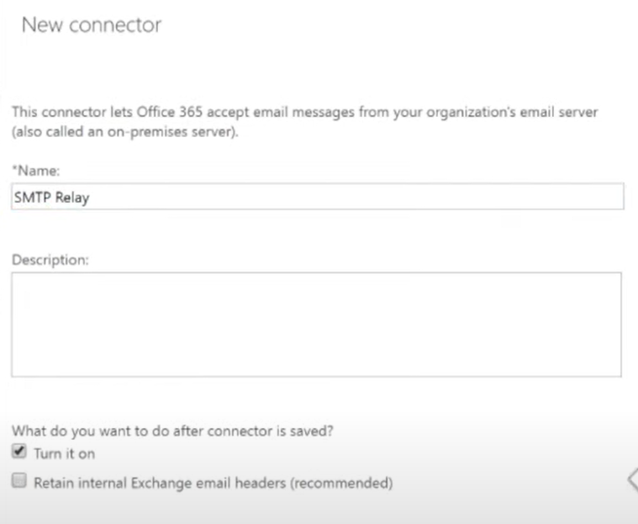The height and width of the screenshot is (524, 638).
Task: Click '(also called an on-premises server)' text
Action: (125, 132)
